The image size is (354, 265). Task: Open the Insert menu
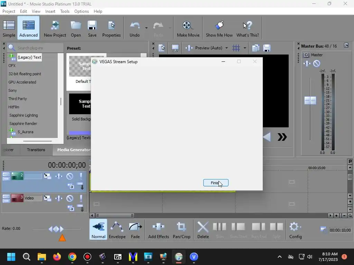tap(50, 11)
